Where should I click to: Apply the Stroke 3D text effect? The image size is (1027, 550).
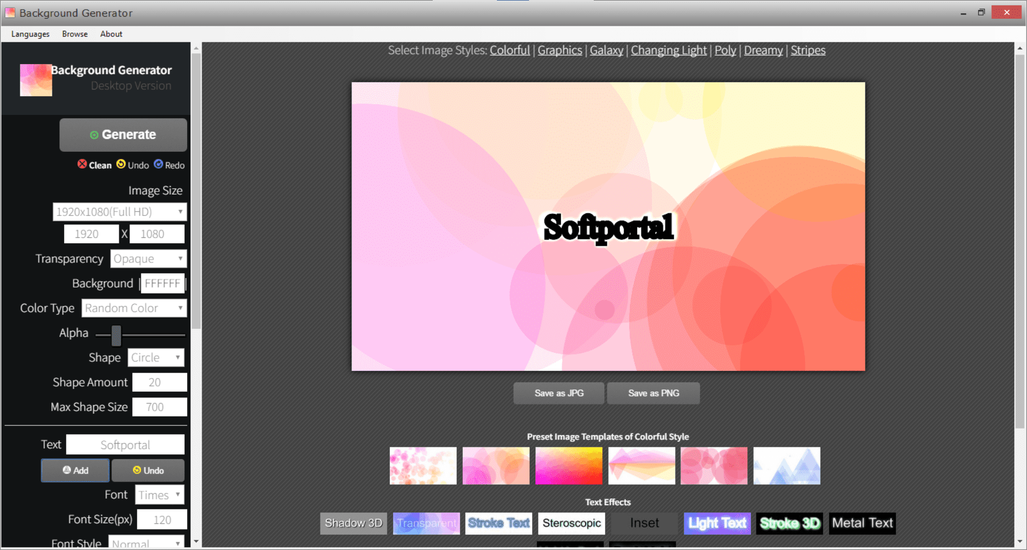pos(790,523)
